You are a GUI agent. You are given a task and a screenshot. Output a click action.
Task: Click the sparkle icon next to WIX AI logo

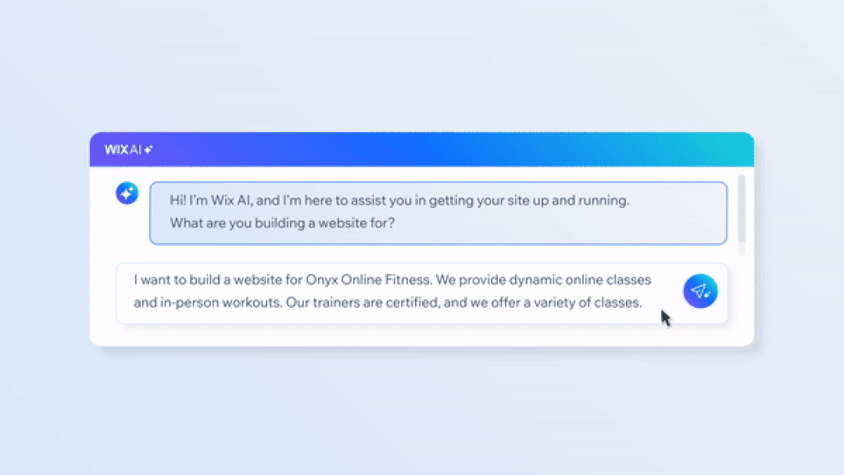[x=148, y=149]
